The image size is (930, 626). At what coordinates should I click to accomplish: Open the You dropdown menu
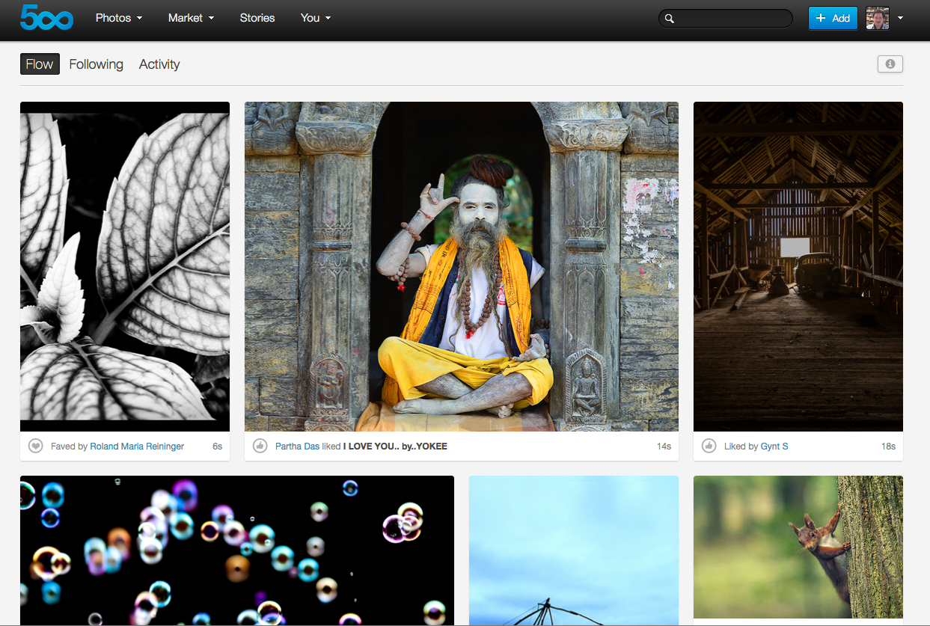pyautogui.click(x=315, y=18)
